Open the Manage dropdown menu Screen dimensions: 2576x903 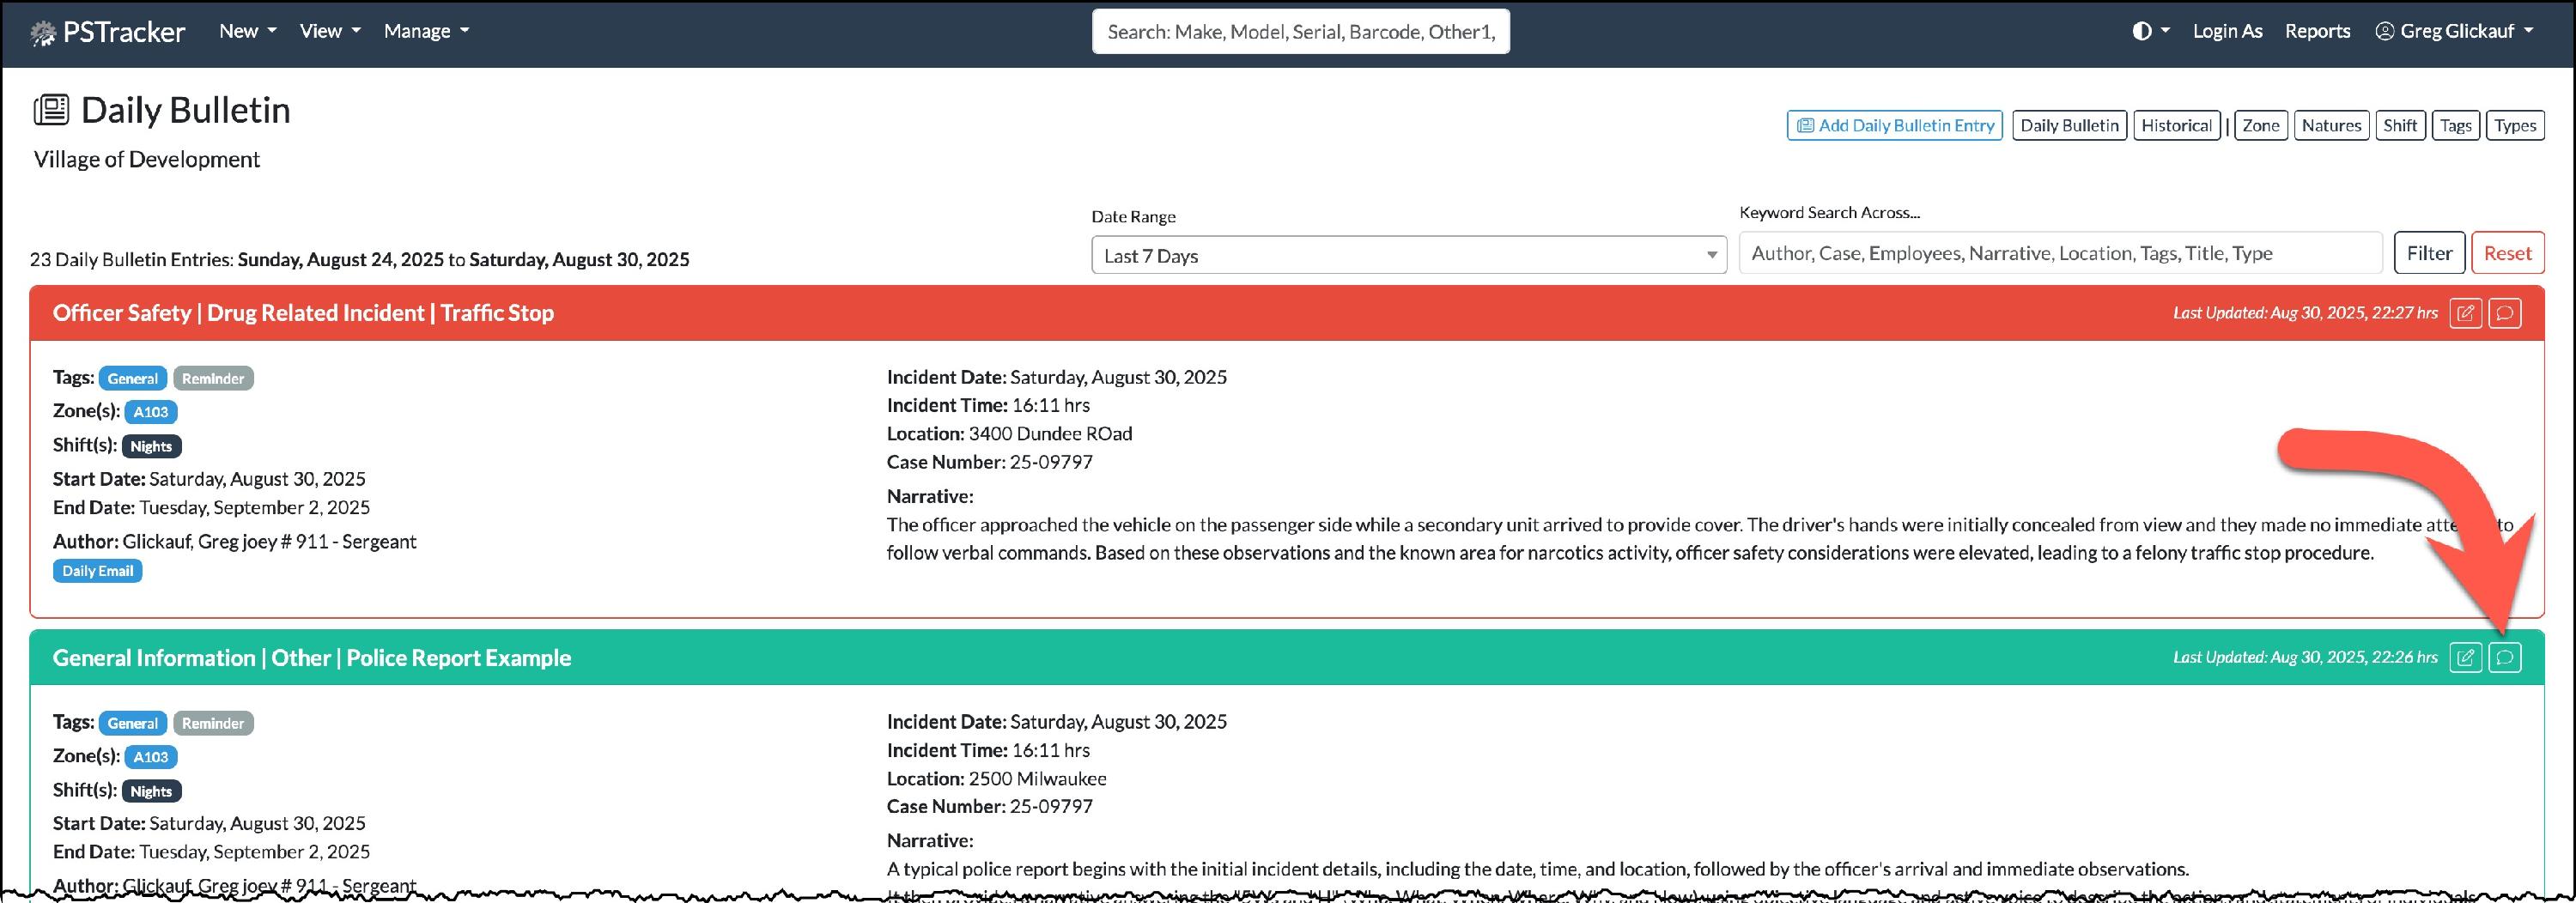tap(426, 31)
